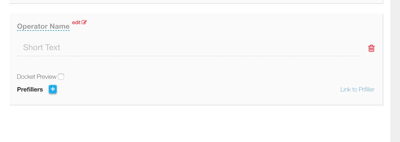
Task: Enable the Docket Preview checkbox
Action: [x=61, y=77]
